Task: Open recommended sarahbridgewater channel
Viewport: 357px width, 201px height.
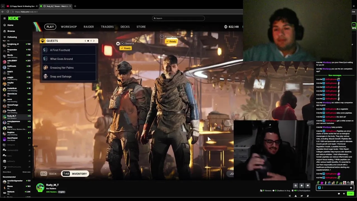Action: coord(16,181)
